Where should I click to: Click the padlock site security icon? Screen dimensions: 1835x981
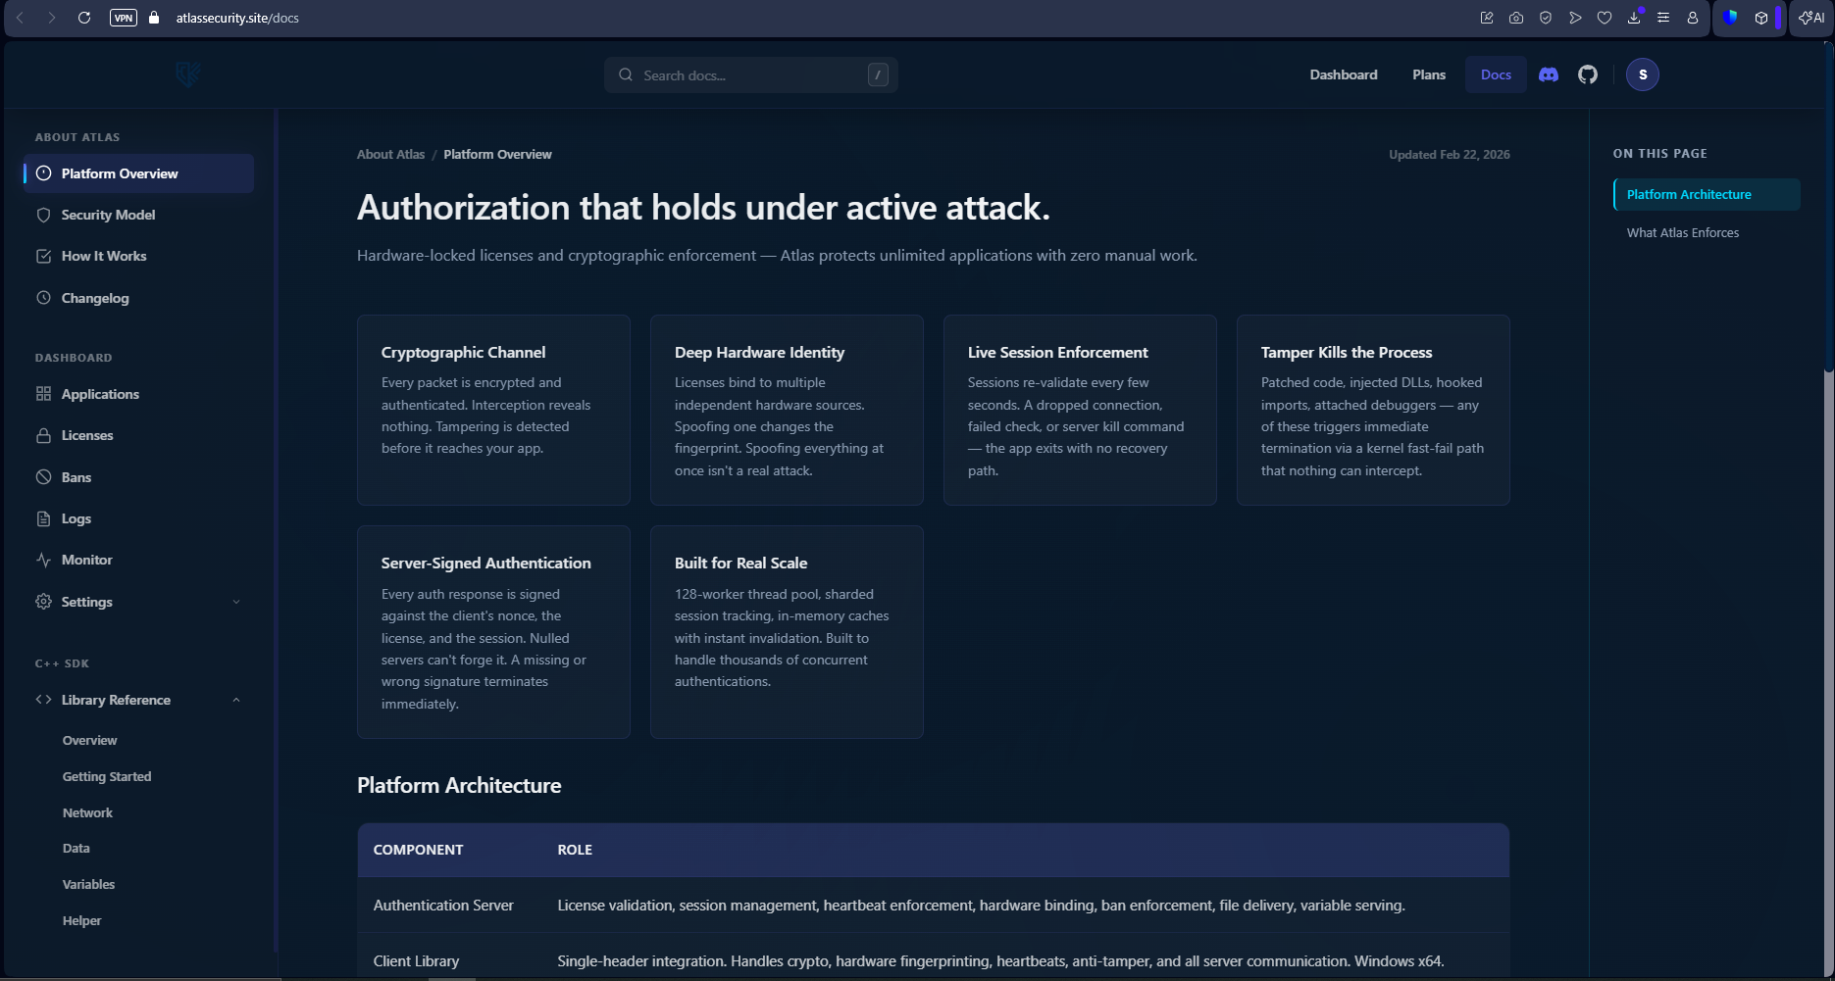pyautogui.click(x=154, y=18)
